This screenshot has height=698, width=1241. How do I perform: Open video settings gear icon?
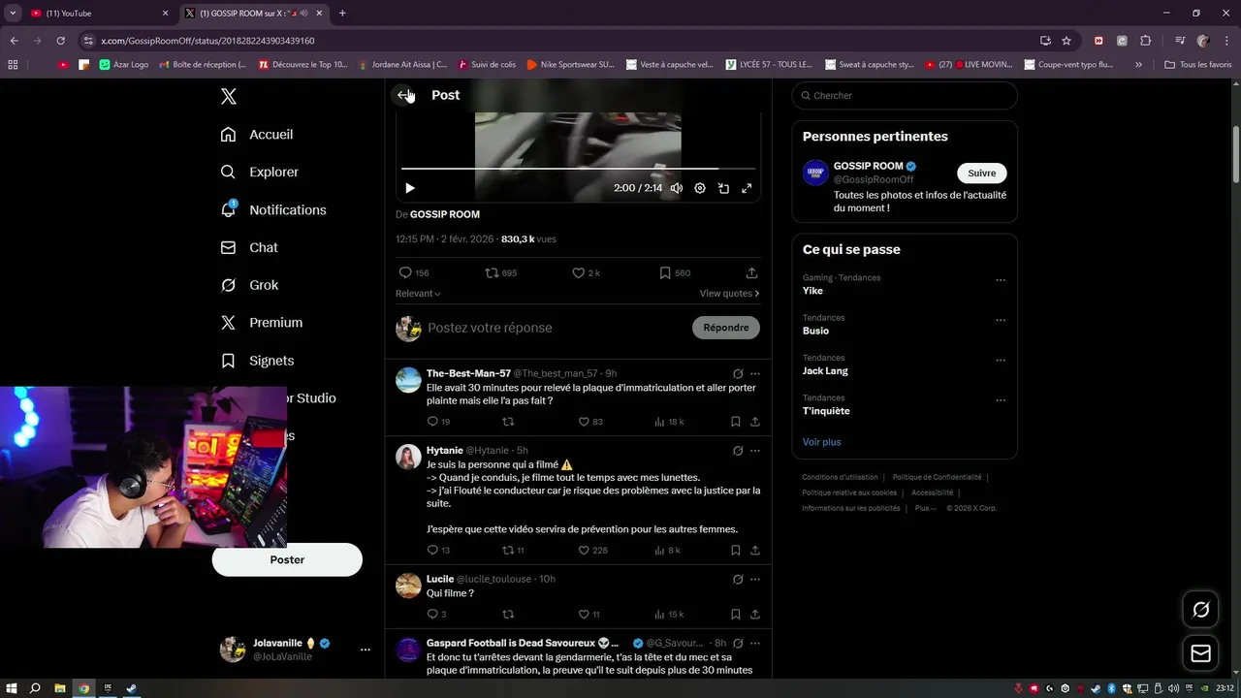(700, 188)
